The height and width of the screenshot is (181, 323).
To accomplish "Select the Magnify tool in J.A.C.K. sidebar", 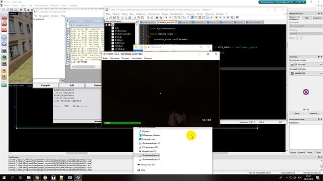I will 4,23.
